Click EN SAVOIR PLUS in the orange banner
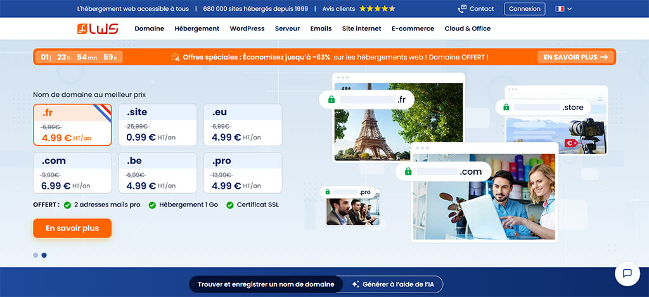The height and width of the screenshot is (297, 649). point(575,57)
